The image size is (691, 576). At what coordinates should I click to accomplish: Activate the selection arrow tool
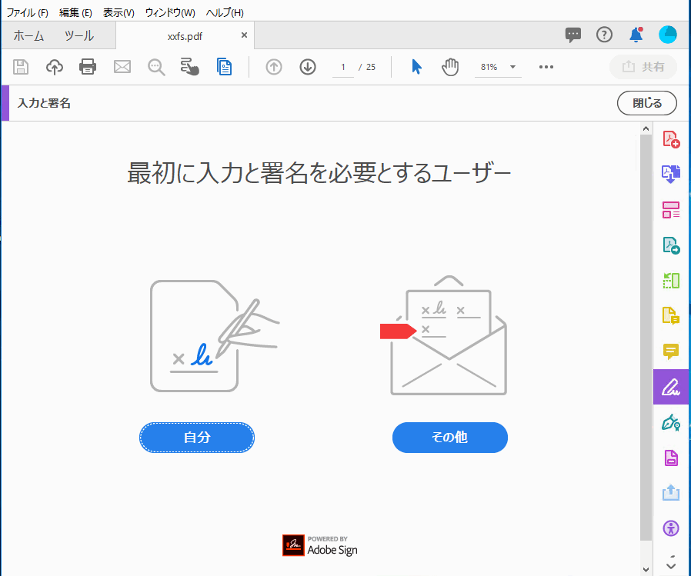[416, 67]
